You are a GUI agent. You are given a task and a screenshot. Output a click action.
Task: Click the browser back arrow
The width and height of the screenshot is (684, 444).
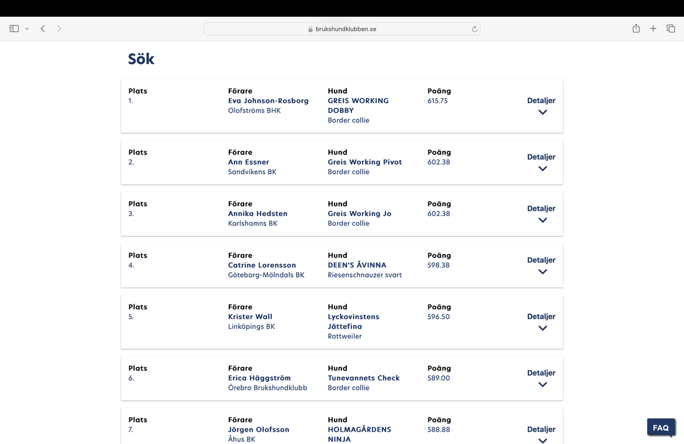(42, 29)
